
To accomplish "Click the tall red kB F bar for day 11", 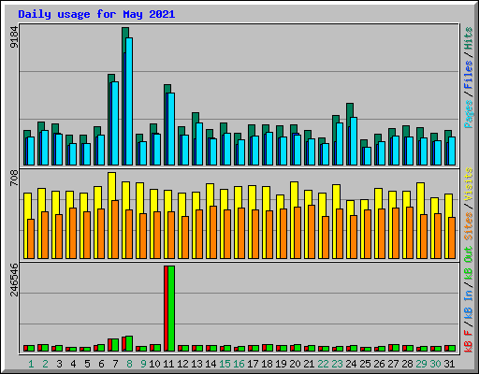I will click(166, 309).
